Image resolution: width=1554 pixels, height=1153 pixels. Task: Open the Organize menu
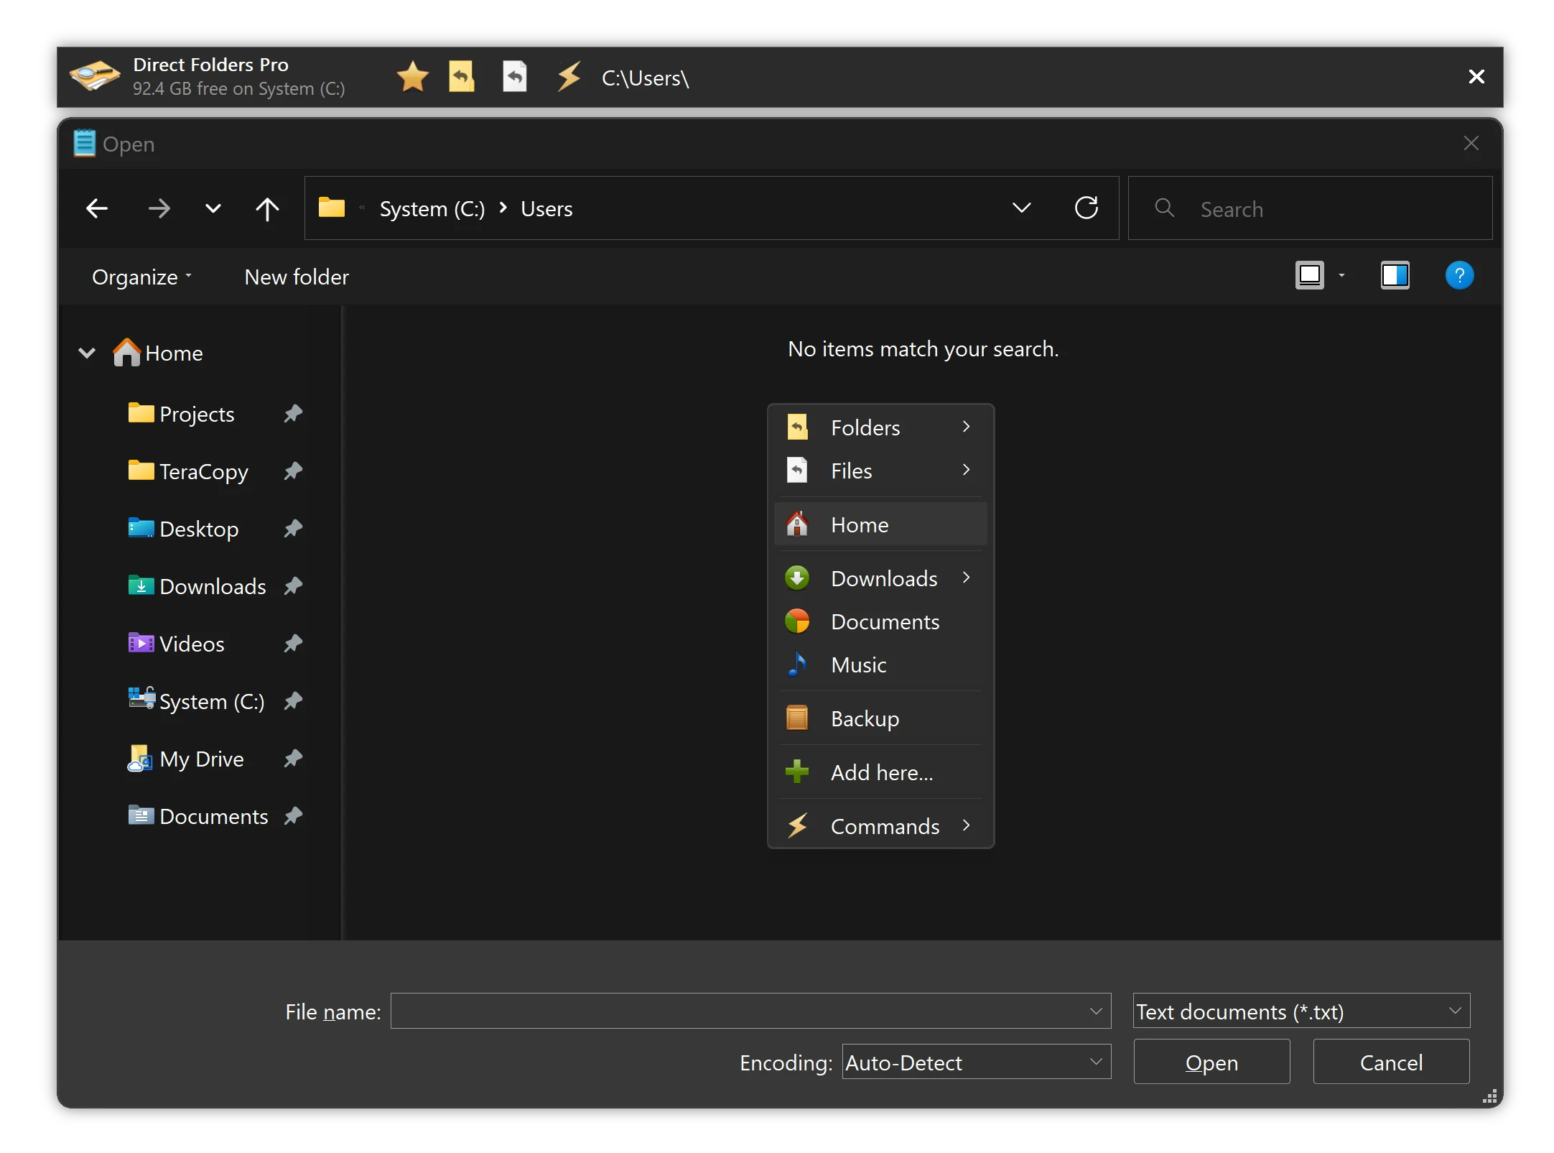pyautogui.click(x=141, y=277)
